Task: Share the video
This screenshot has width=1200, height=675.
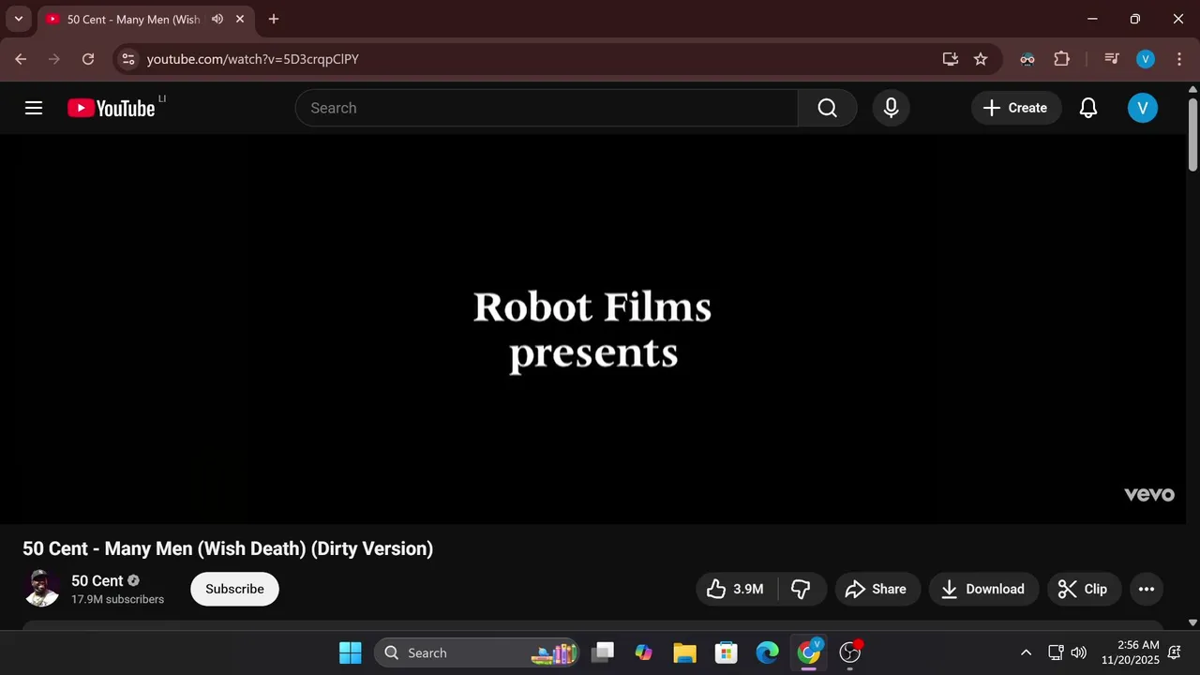Action: click(877, 589)
